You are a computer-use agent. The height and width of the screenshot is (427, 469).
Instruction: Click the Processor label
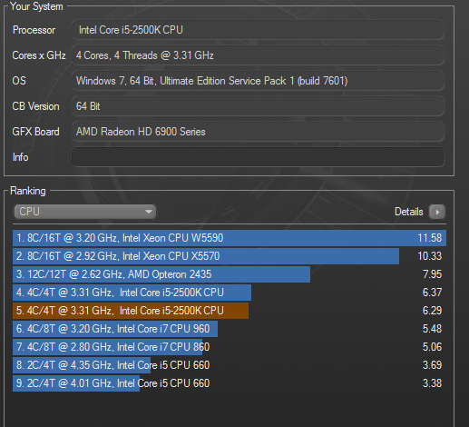tap(34, 30)
